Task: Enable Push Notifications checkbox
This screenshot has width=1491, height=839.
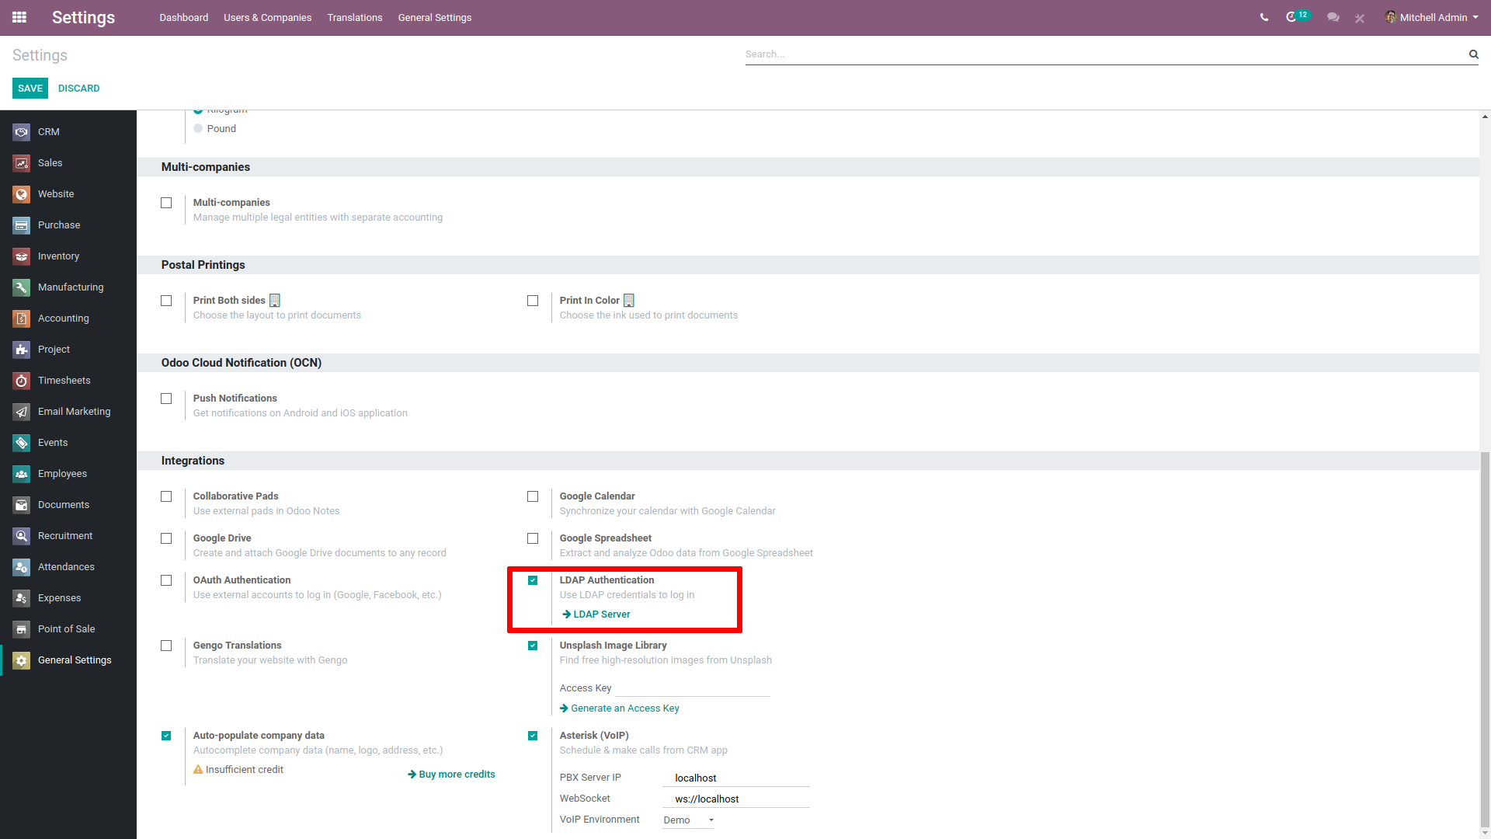Action: 167,399
